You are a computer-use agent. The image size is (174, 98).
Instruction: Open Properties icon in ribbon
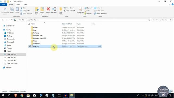pyautogui.click(x=80, y=9)
